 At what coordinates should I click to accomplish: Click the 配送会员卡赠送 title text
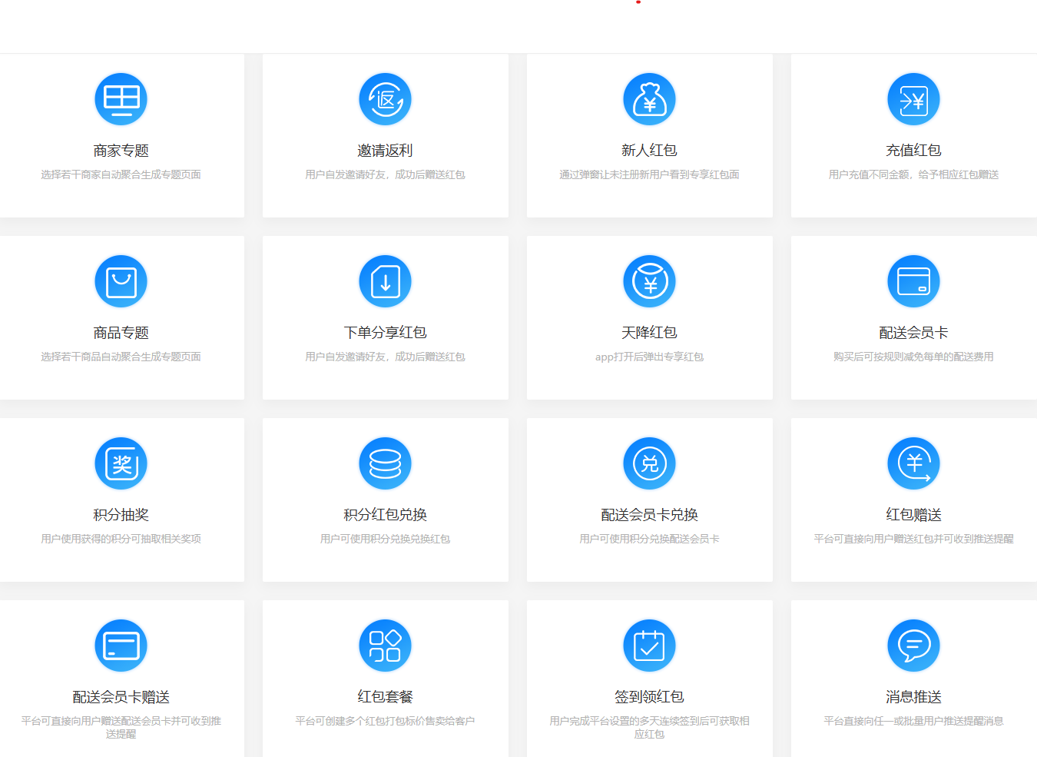click(121, 697)
